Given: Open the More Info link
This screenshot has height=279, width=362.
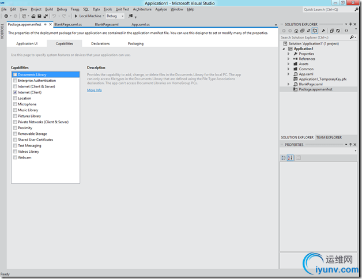Looking at the screenshot, I should [x=94, y=90].
